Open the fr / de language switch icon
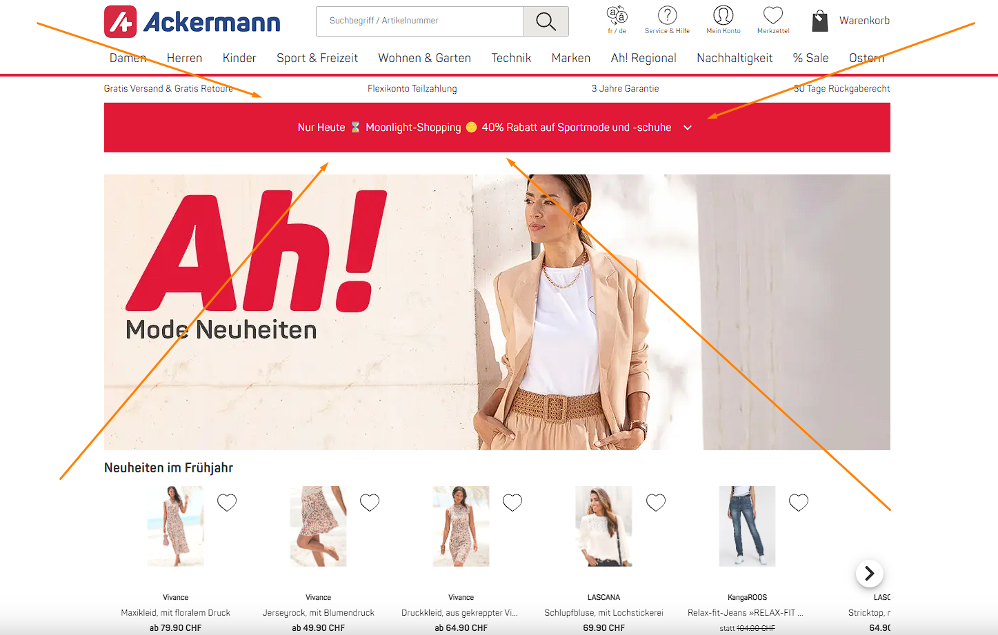 pyautogui.click(x=617, y=16)
